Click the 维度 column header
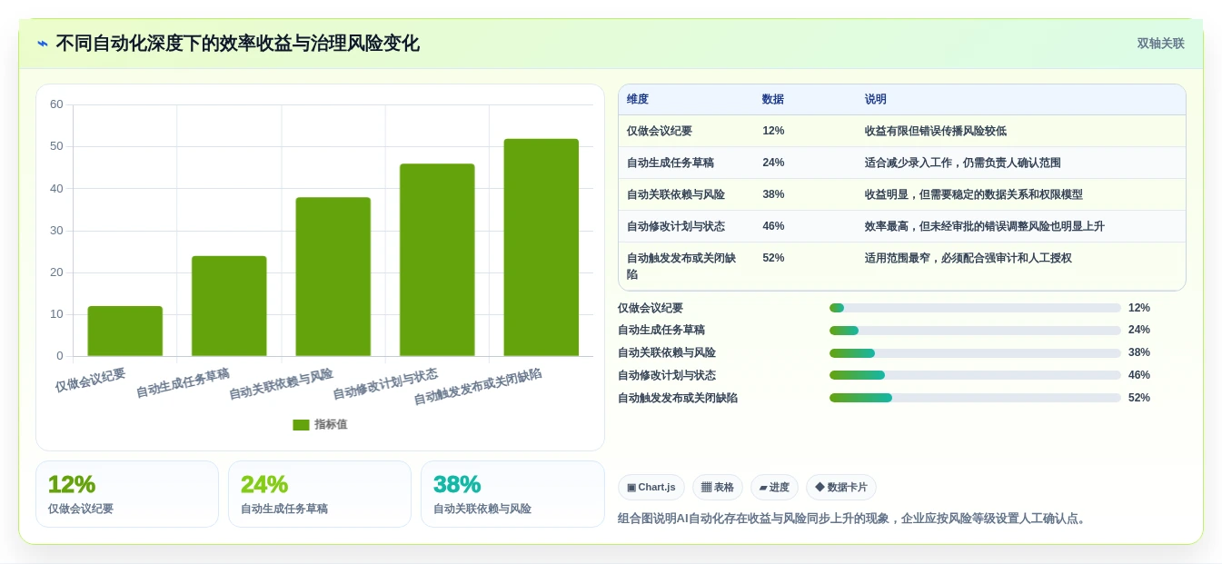Image resolution: width=1222 pixels, height=564 pixels. click(638, 100)
